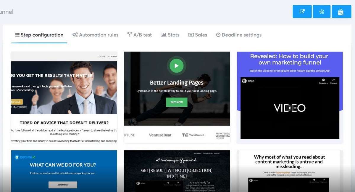Viewport: 355px width, 192px height.
Task: Click the blue shopping bag button
Action: (341, 12)
